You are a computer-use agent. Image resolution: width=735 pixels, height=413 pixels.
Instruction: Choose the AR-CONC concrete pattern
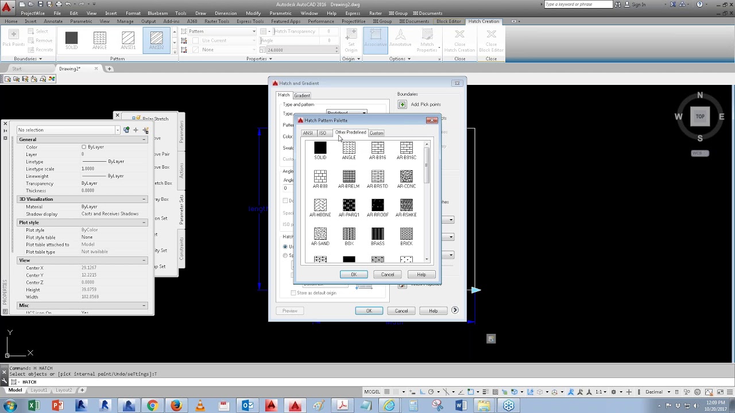coord(407,177)
